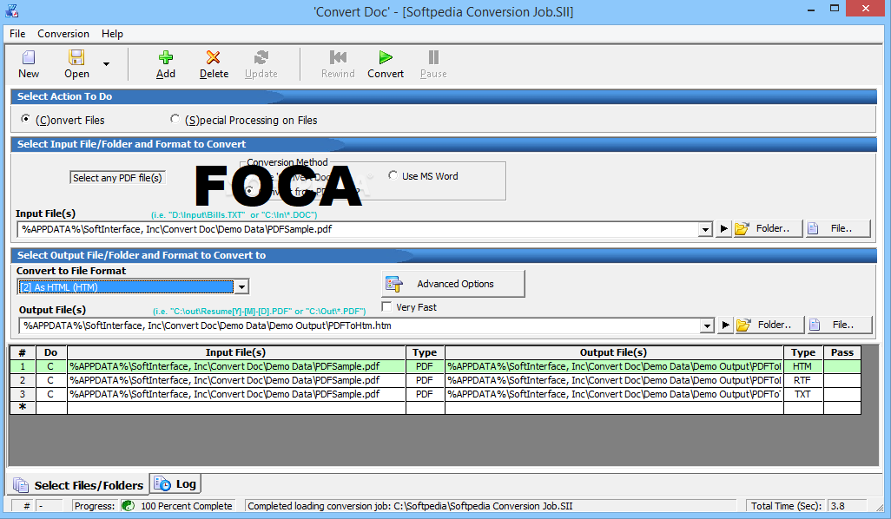Expand the Output File(s) dropdown arrow
This screenshot has height=519, width=891.
[707, 325]
